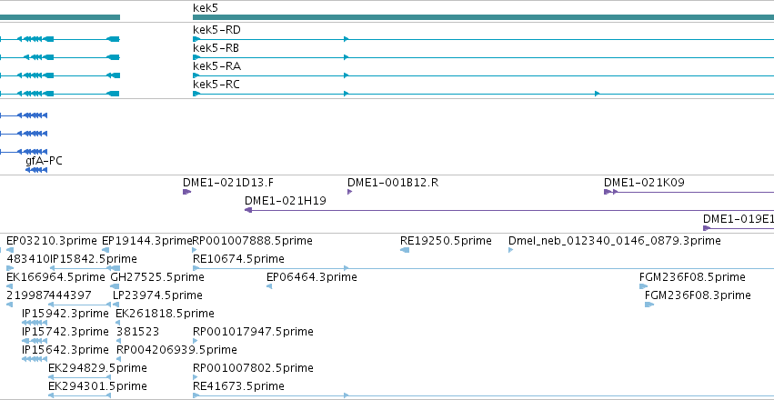Image resolution: width=774 pixels, height=400 pixels.
Task: Click the arrow glyph under RE19250.5prime
Action: [x=405, y=250]
